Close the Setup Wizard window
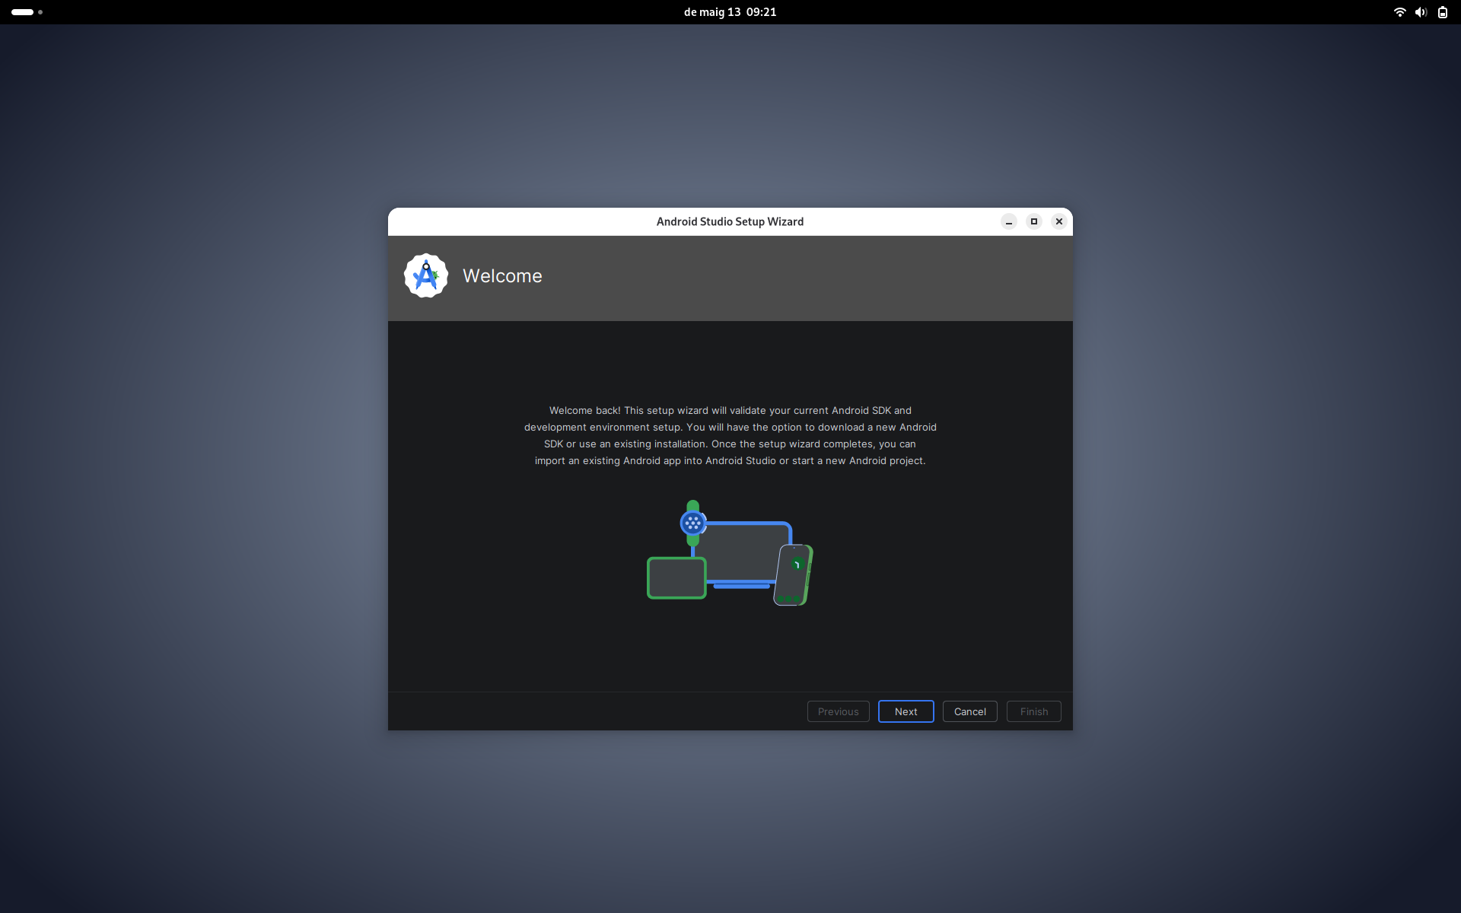 (1059, 221)
